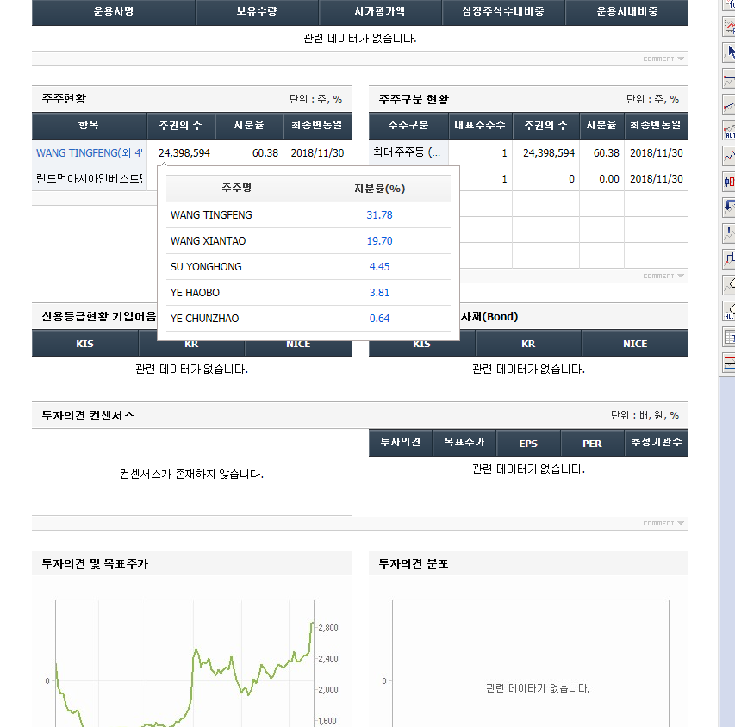Click the NICE column in Bond ratings
The image size is (735, 727).
coord(635,344)
